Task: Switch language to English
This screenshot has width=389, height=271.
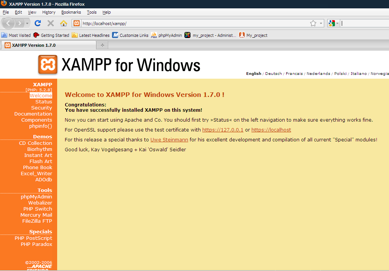Action: coord(253,73)
